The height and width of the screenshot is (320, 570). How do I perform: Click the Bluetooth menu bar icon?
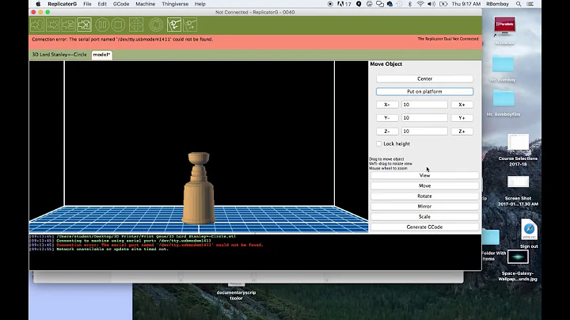pos(410,4)
